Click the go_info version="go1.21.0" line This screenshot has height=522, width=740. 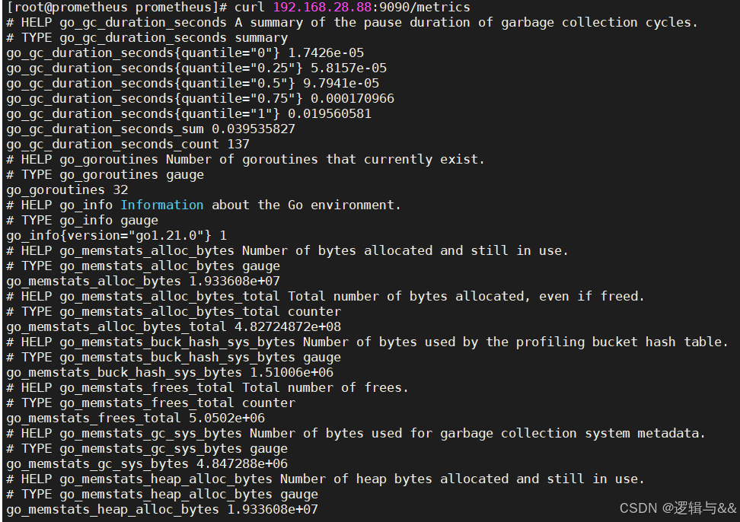pos(116,235)
